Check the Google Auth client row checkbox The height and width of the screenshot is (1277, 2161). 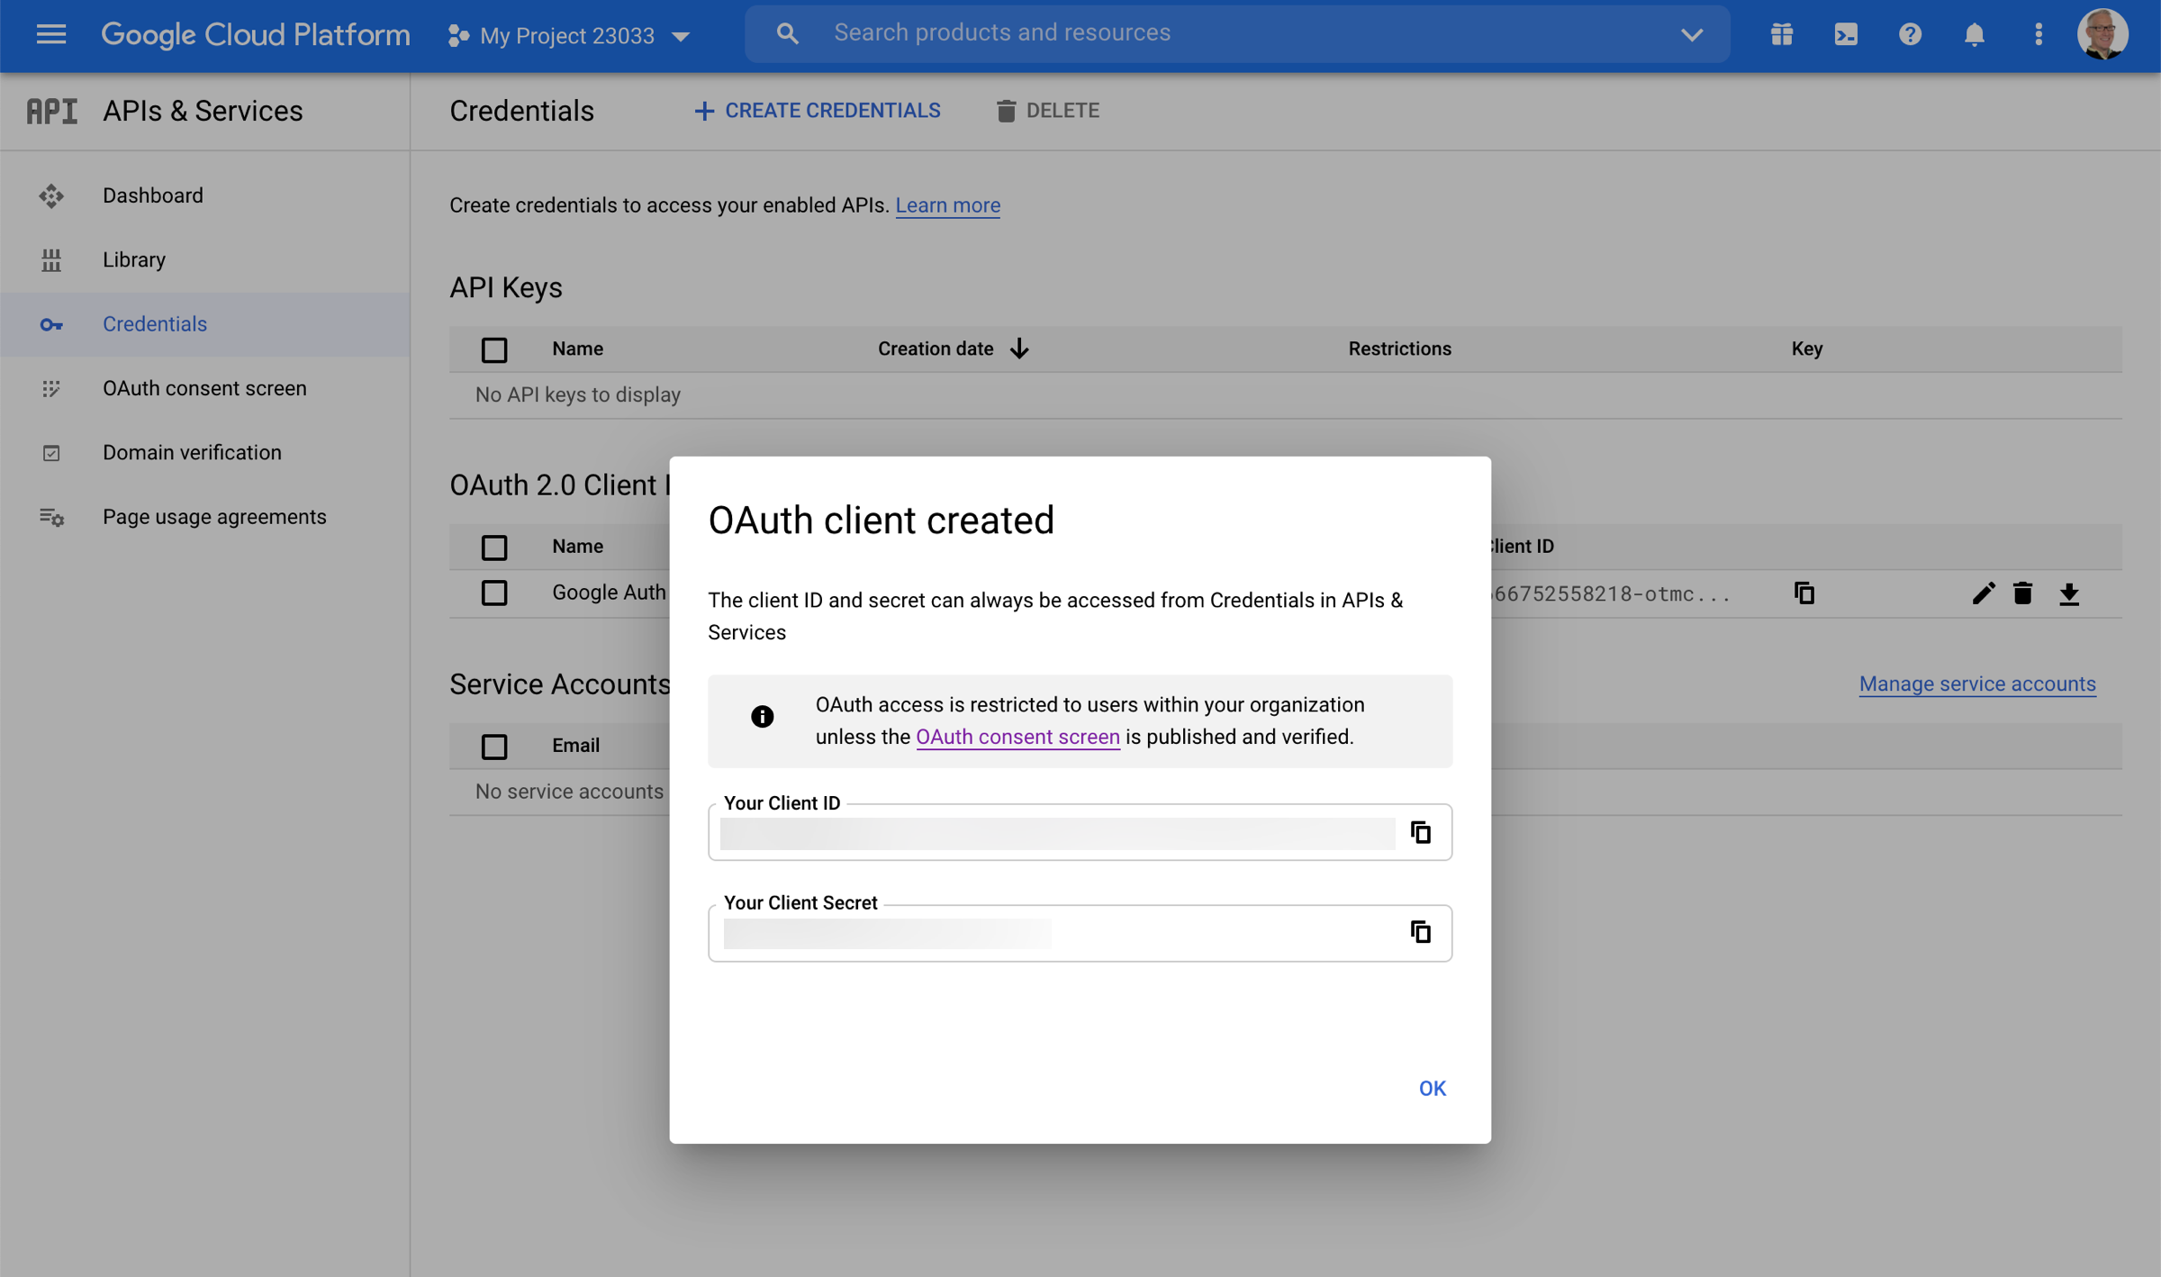[494, 593]
